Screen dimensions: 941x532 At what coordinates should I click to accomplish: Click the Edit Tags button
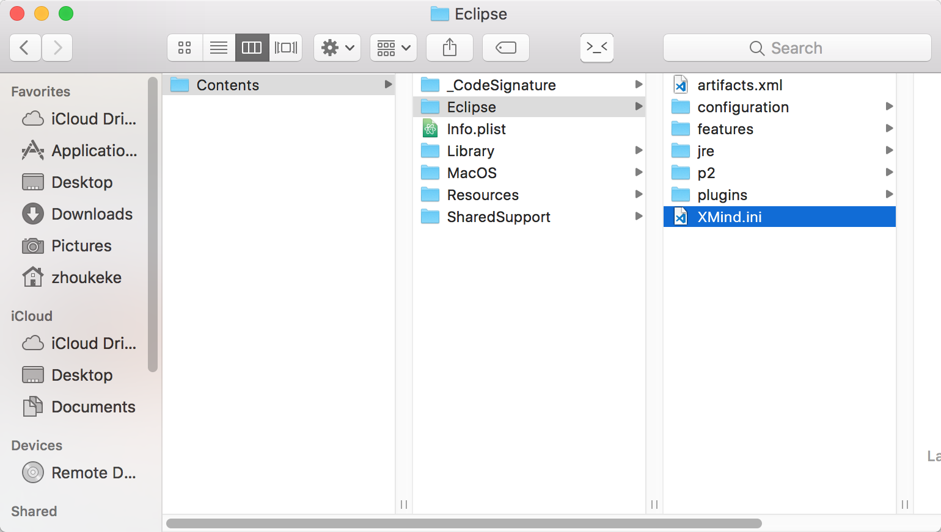click(506, 48)
